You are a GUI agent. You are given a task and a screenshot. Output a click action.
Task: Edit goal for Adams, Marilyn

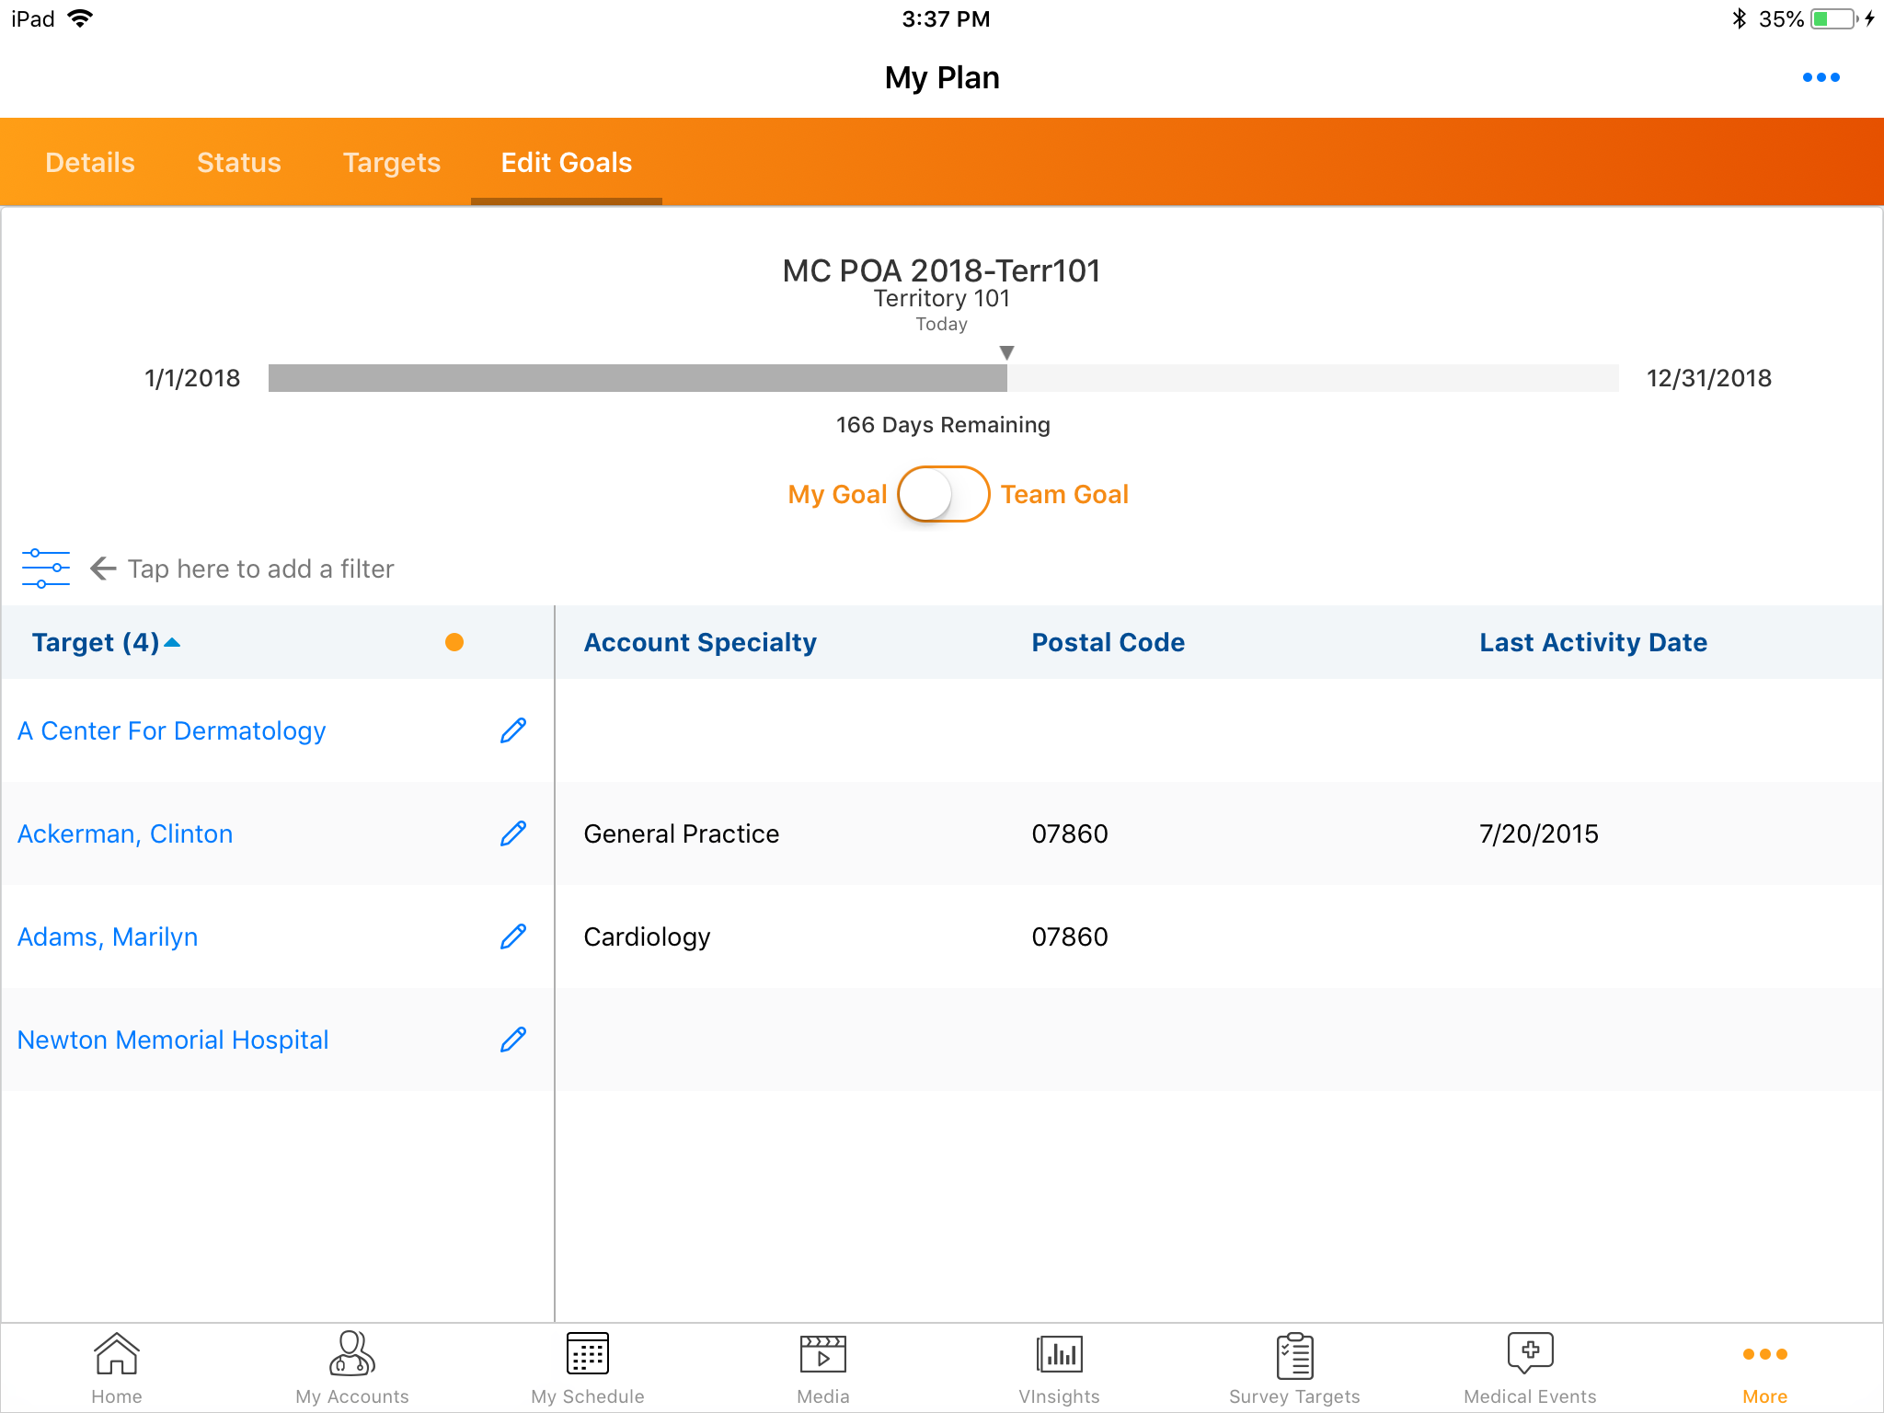tap(512, 936)
